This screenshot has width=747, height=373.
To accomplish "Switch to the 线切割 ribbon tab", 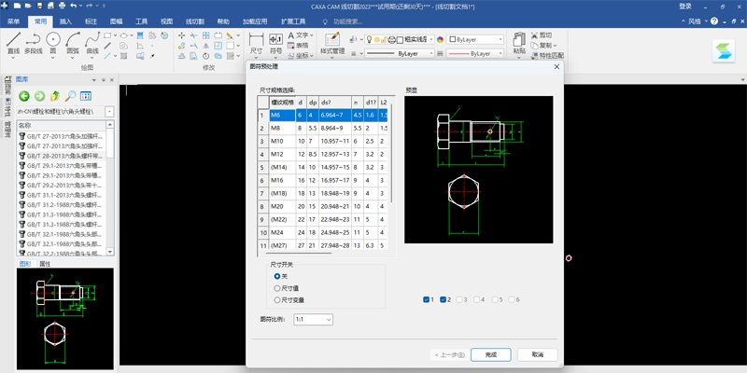I will point(195,21).
